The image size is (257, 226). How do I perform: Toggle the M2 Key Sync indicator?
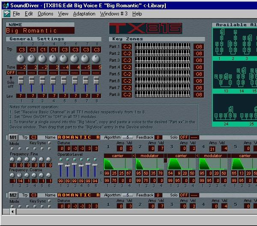(x=49, y=201)
